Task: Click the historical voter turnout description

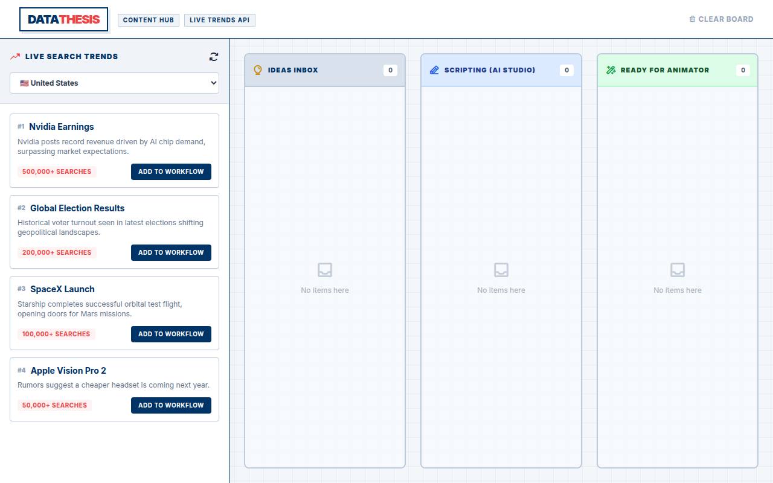Action: [x=111, y=228]
